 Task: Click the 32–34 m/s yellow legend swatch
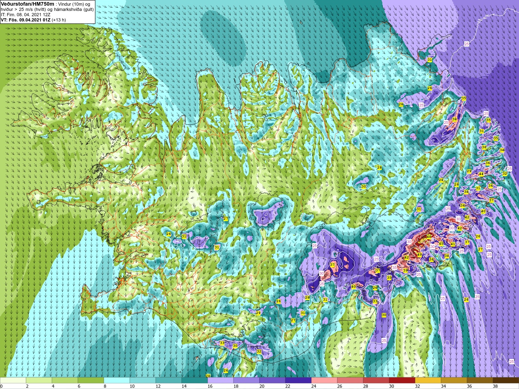click(428, 380)
